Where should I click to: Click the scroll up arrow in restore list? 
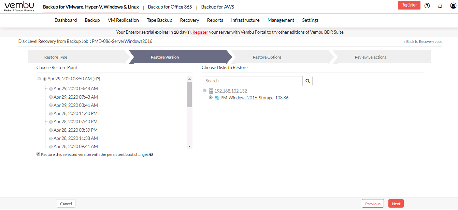(189, 79)
